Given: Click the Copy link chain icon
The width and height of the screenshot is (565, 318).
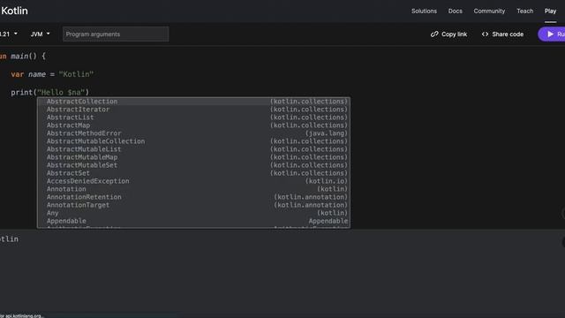Looking at the screenshot, I should coord(434,34).
